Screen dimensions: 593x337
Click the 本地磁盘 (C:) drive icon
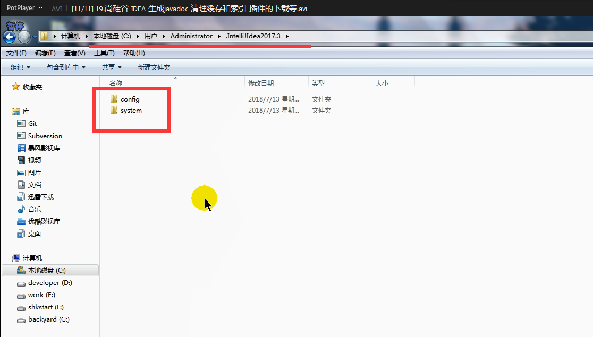coord(21,270)
